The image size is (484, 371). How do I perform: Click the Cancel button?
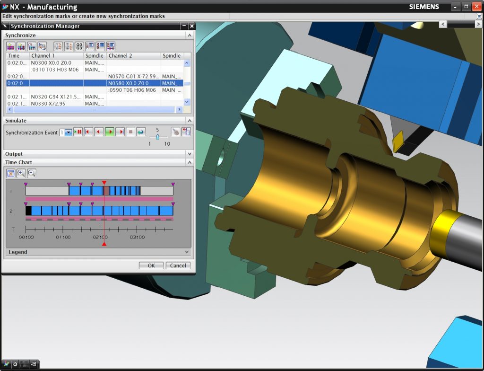tap(178, 265)
